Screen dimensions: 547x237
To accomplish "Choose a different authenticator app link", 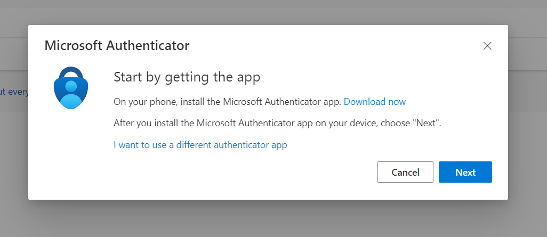I will (200, 145).
